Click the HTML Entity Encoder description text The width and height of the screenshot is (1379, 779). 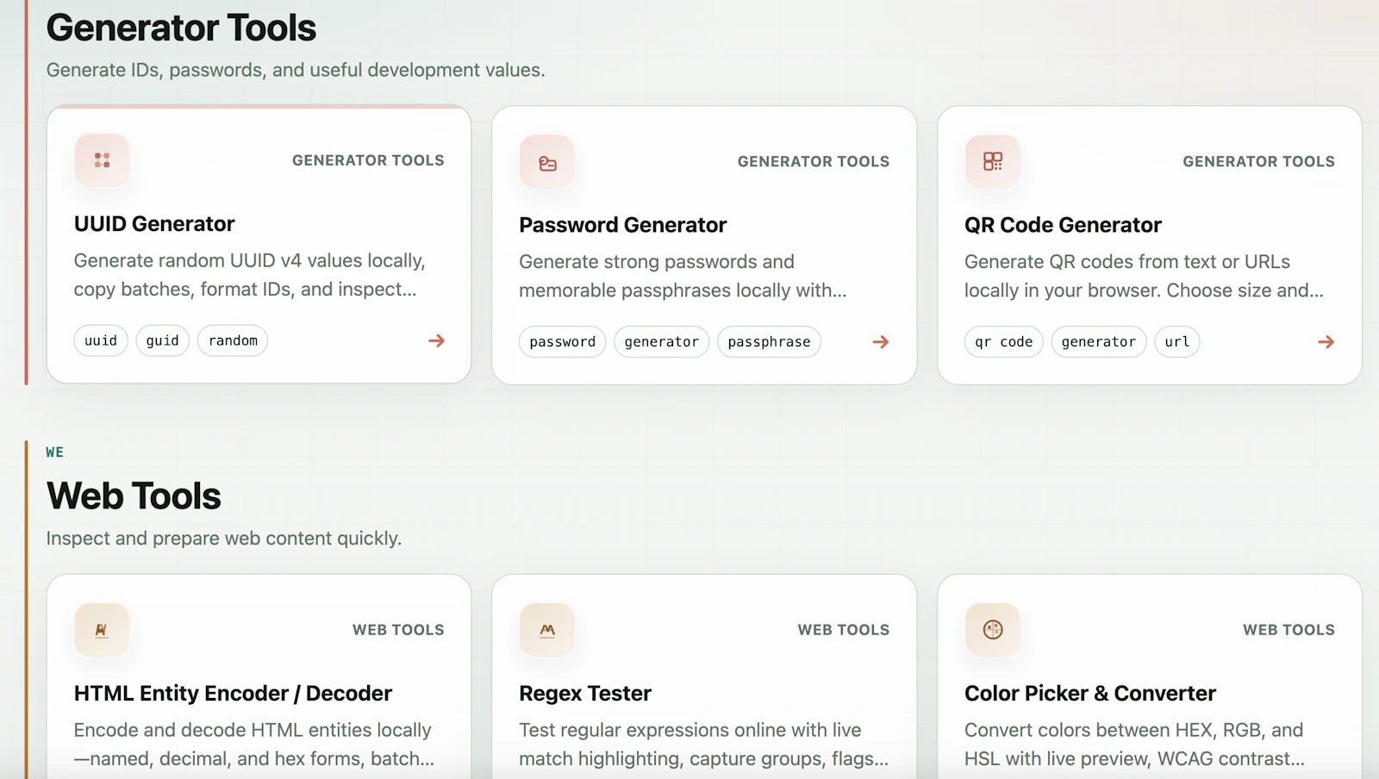pyautogui.click(x=254, y=745)
